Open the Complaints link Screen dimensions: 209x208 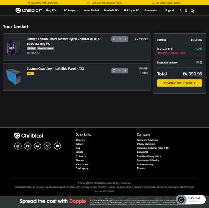(x=142, y=152)
